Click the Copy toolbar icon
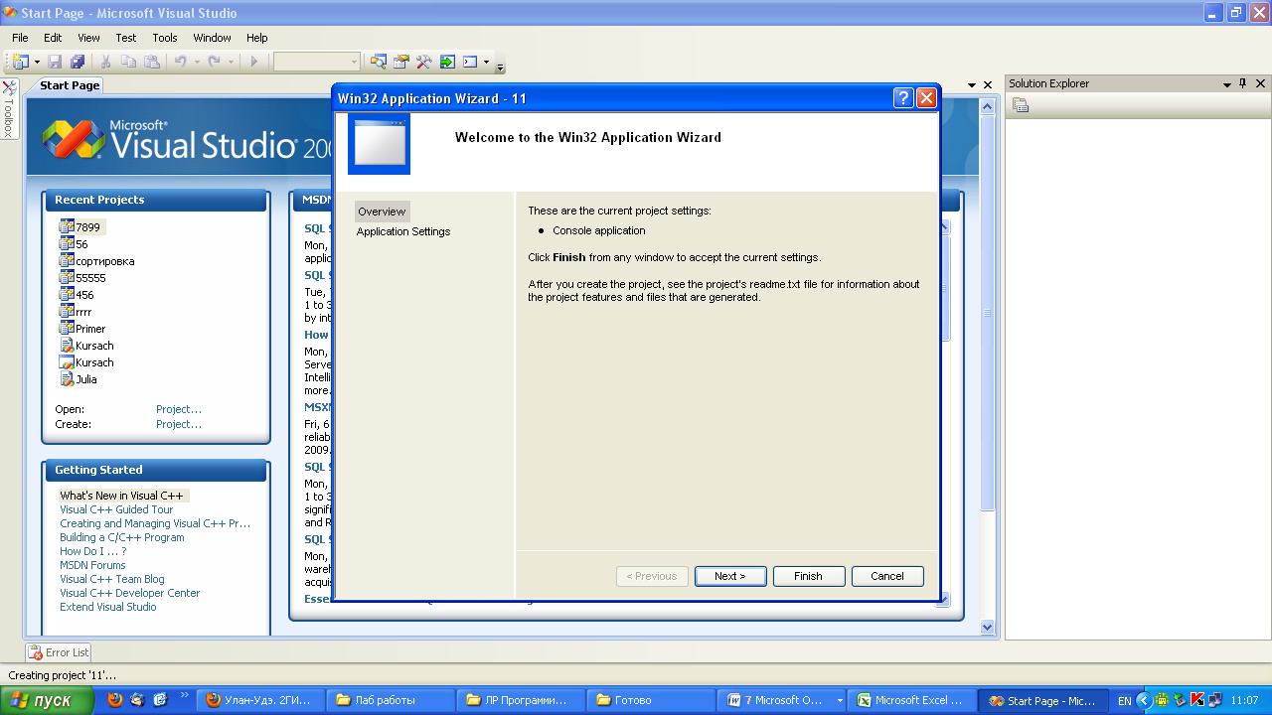The image size is (1272, 715). [x=128, y=62]
